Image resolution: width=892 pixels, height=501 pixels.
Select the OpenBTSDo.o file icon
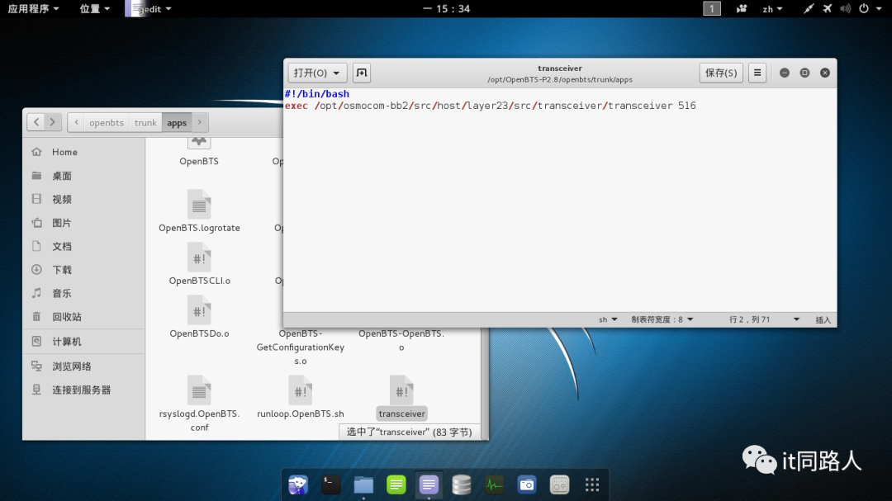pyautogui.click(x=198, y=310)
